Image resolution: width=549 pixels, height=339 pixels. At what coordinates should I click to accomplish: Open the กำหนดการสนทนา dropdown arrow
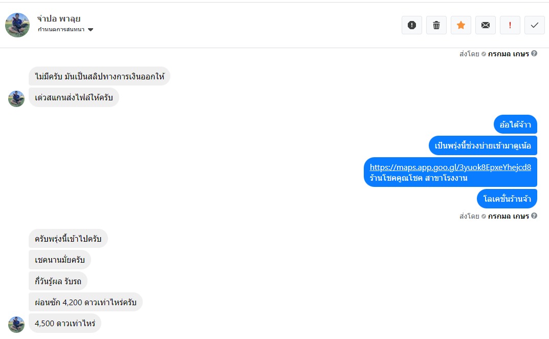pos(91,30)
